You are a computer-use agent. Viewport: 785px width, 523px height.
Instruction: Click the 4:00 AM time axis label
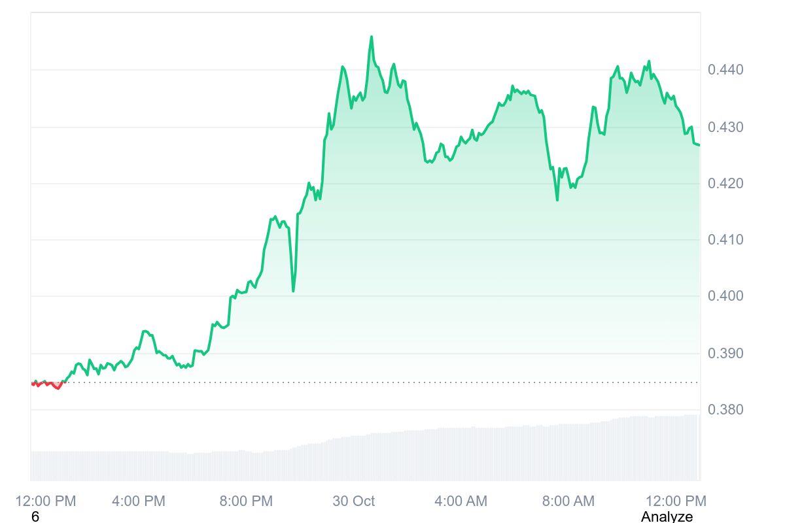461,501
